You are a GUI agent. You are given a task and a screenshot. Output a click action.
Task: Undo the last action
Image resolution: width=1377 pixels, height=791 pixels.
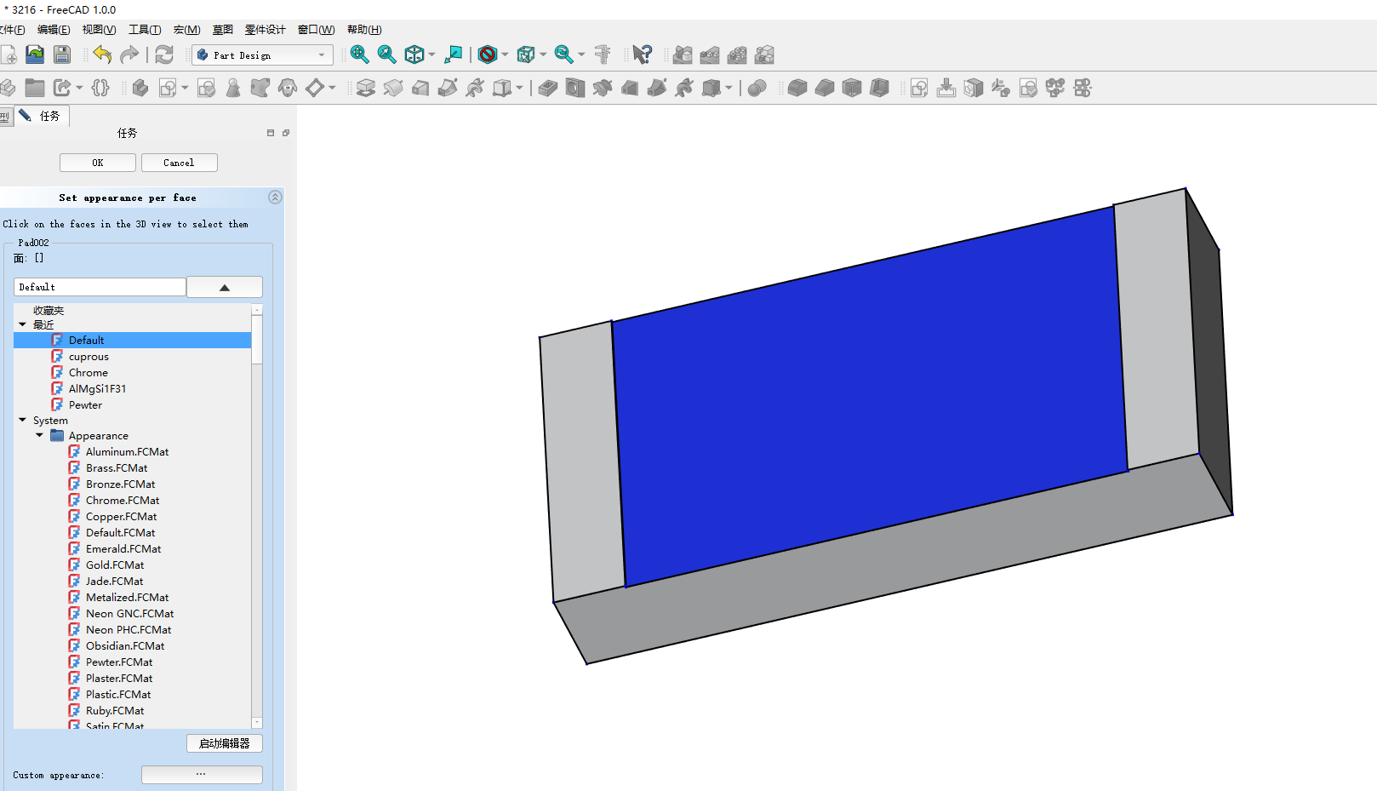point(102,54)
